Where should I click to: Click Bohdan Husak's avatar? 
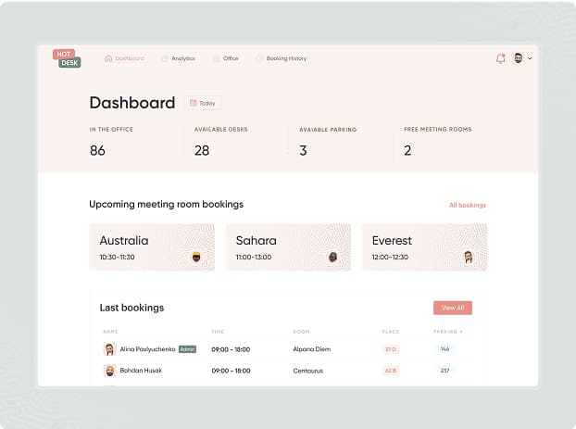point(109,371)
